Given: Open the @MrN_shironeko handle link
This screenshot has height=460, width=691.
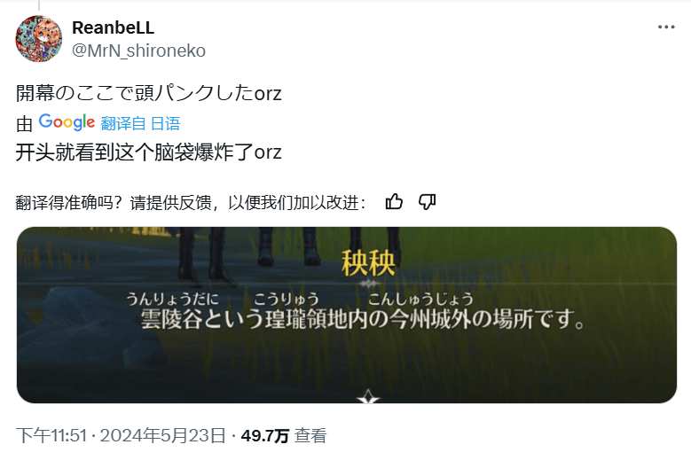Looking at the screenshot, I should pyautogui.click(x=138, y=51).
